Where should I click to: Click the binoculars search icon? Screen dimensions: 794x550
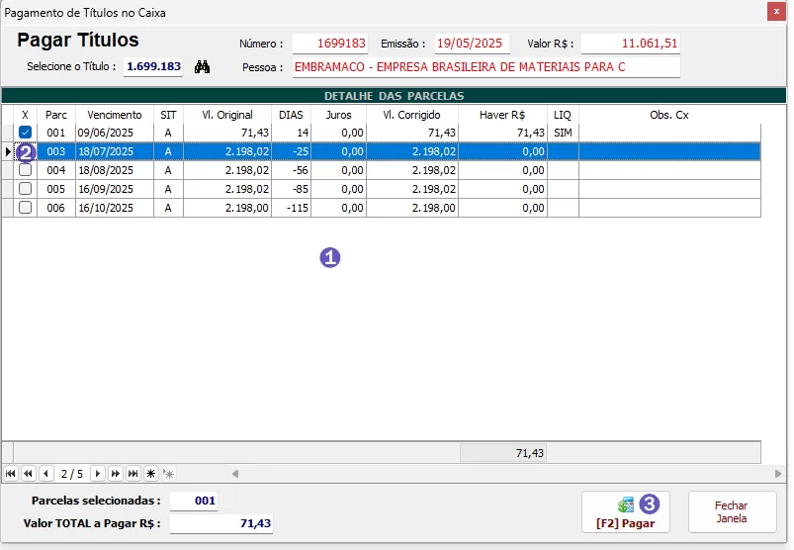203,67
